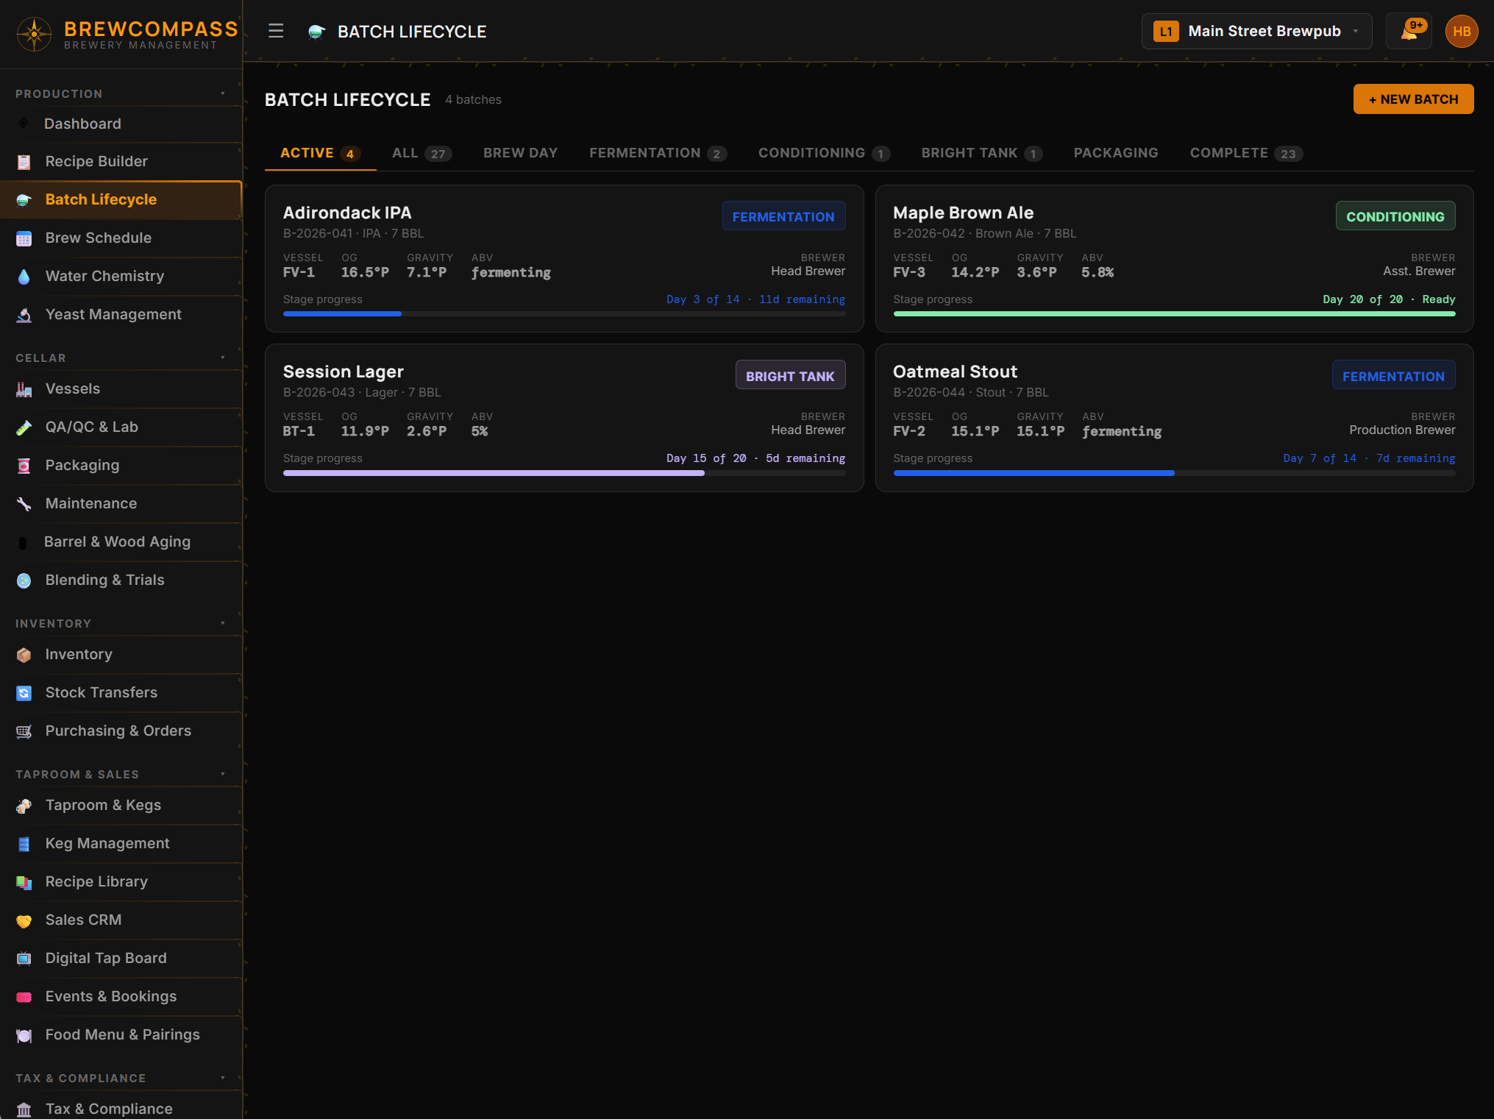This screenshot has width=1494, height=1119.
Task: Open the Purchasing & Orders cart icon
Action: pyautogui.click(x=24, y=731)
